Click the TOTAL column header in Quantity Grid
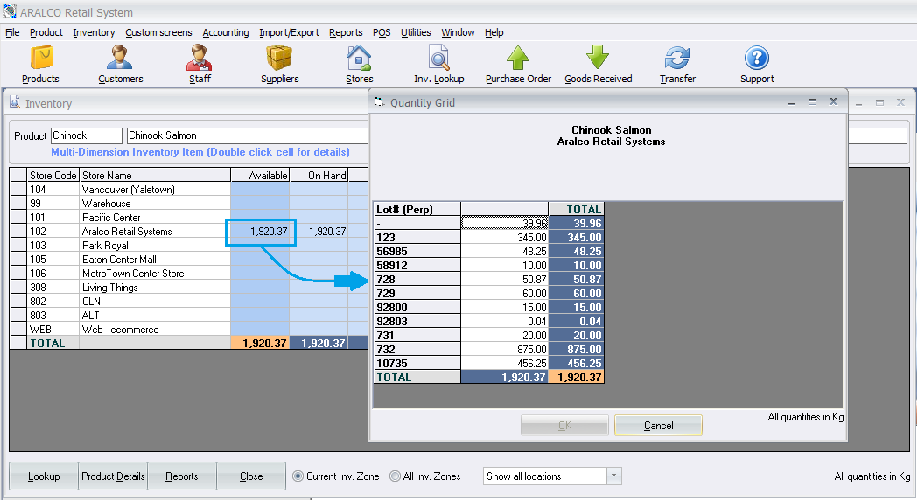The width and height of the screenshot is (918, 500). pos(576,210)
